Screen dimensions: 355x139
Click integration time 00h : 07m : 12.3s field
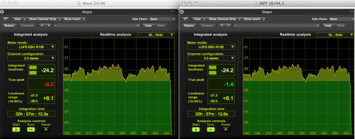tap(31, 114)
